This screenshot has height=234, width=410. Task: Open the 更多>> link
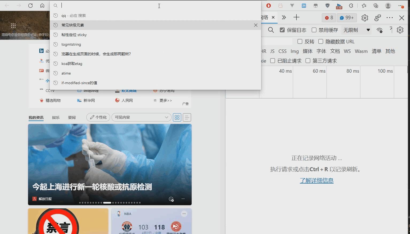(x=166, y=100)
